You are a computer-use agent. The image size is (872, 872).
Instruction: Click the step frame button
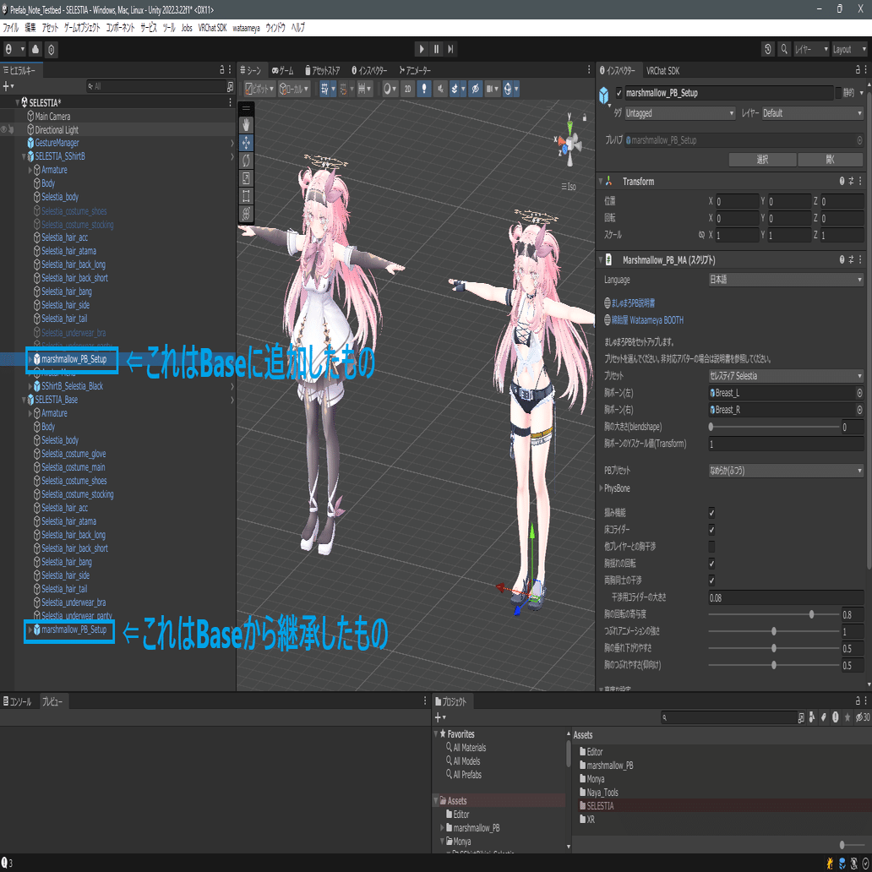coord(451,50)
